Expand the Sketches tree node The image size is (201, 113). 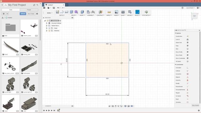[47, 31]
